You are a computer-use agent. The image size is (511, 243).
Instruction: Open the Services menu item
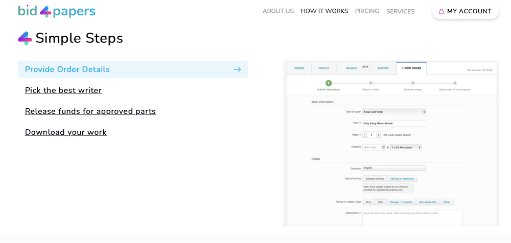click(x=400, y=11)
